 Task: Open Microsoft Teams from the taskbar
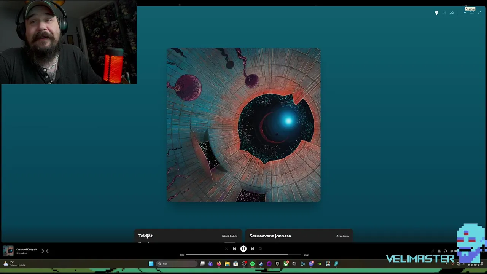click(210, 264)
